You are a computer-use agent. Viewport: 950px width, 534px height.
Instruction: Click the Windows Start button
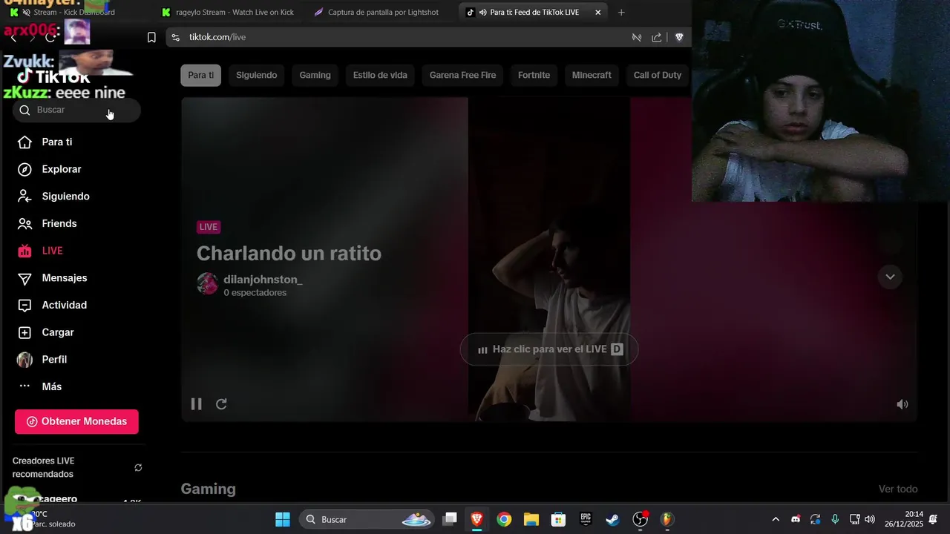(283, 519)
